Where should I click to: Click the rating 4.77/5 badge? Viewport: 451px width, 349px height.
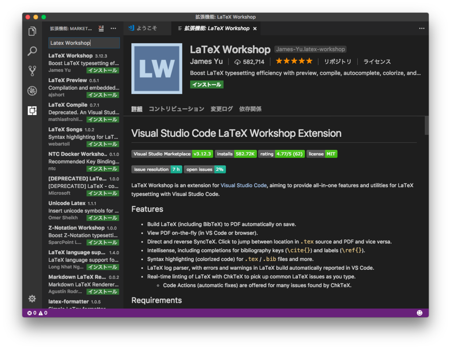coord(281,154)
